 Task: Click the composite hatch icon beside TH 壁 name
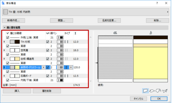(5, 12)
